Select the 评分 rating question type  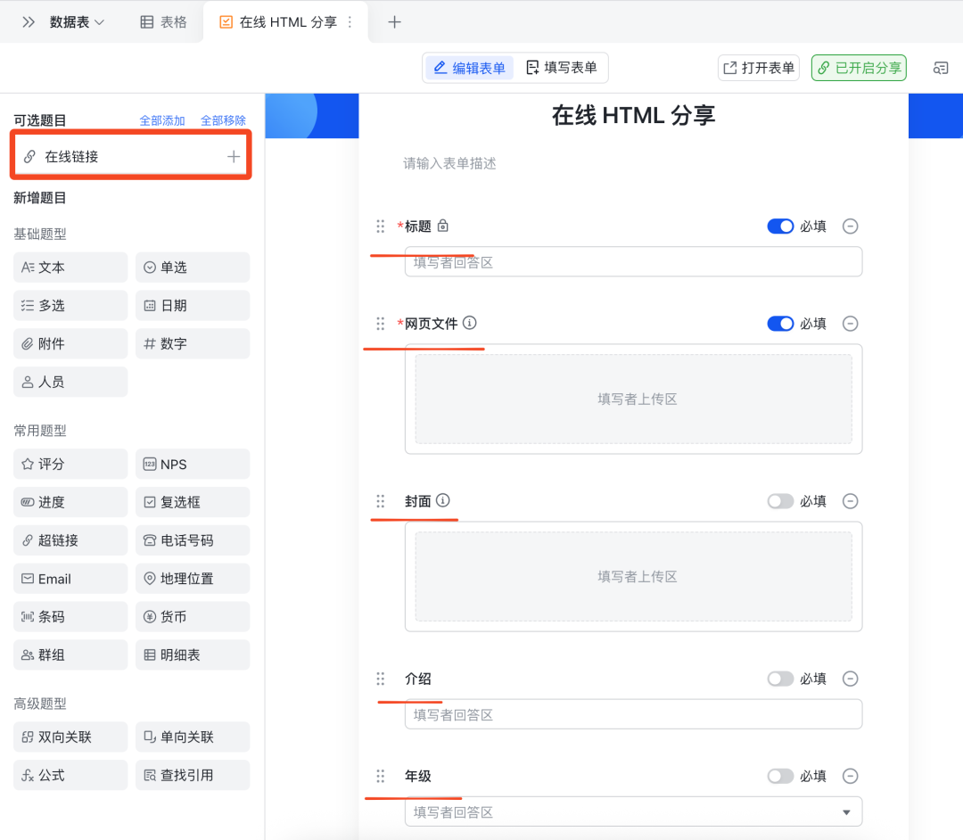(x=70, y=464)
